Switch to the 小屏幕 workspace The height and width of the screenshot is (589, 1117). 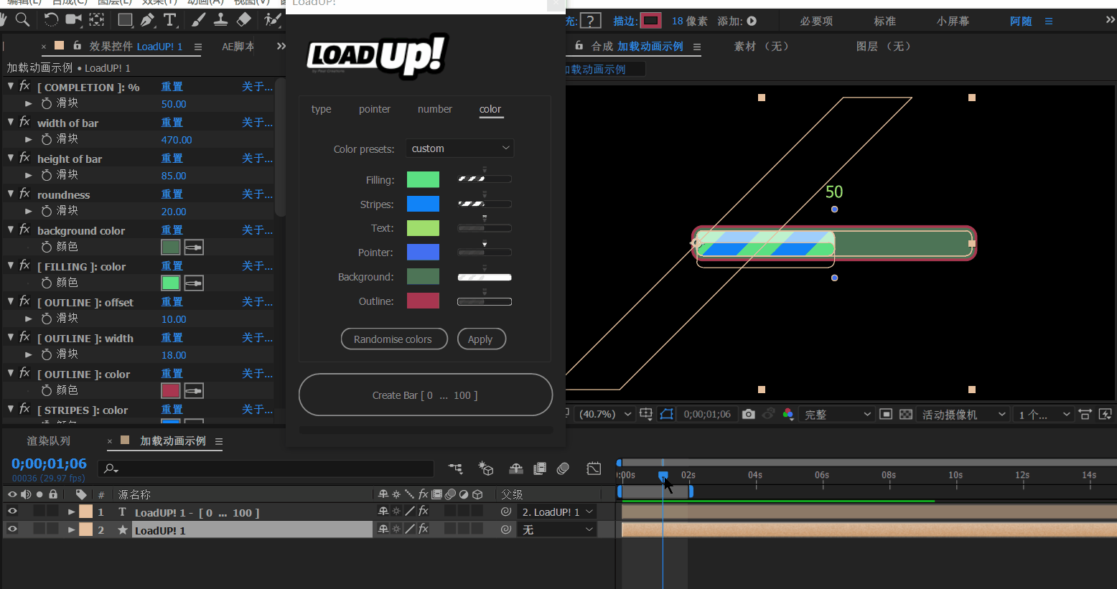tap(953, 21)
